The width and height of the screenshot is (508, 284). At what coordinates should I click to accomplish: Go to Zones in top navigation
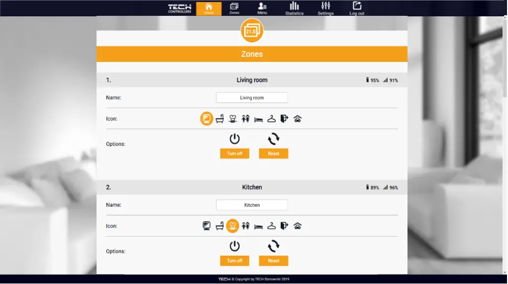234,9
